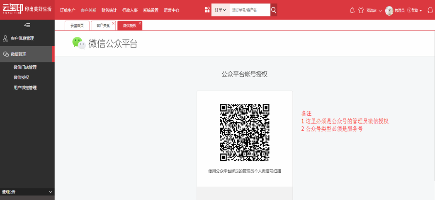Click the 微信管理 chat bubble icon
Viewport: 435px width, 200px height.
[x=5, y=54]
